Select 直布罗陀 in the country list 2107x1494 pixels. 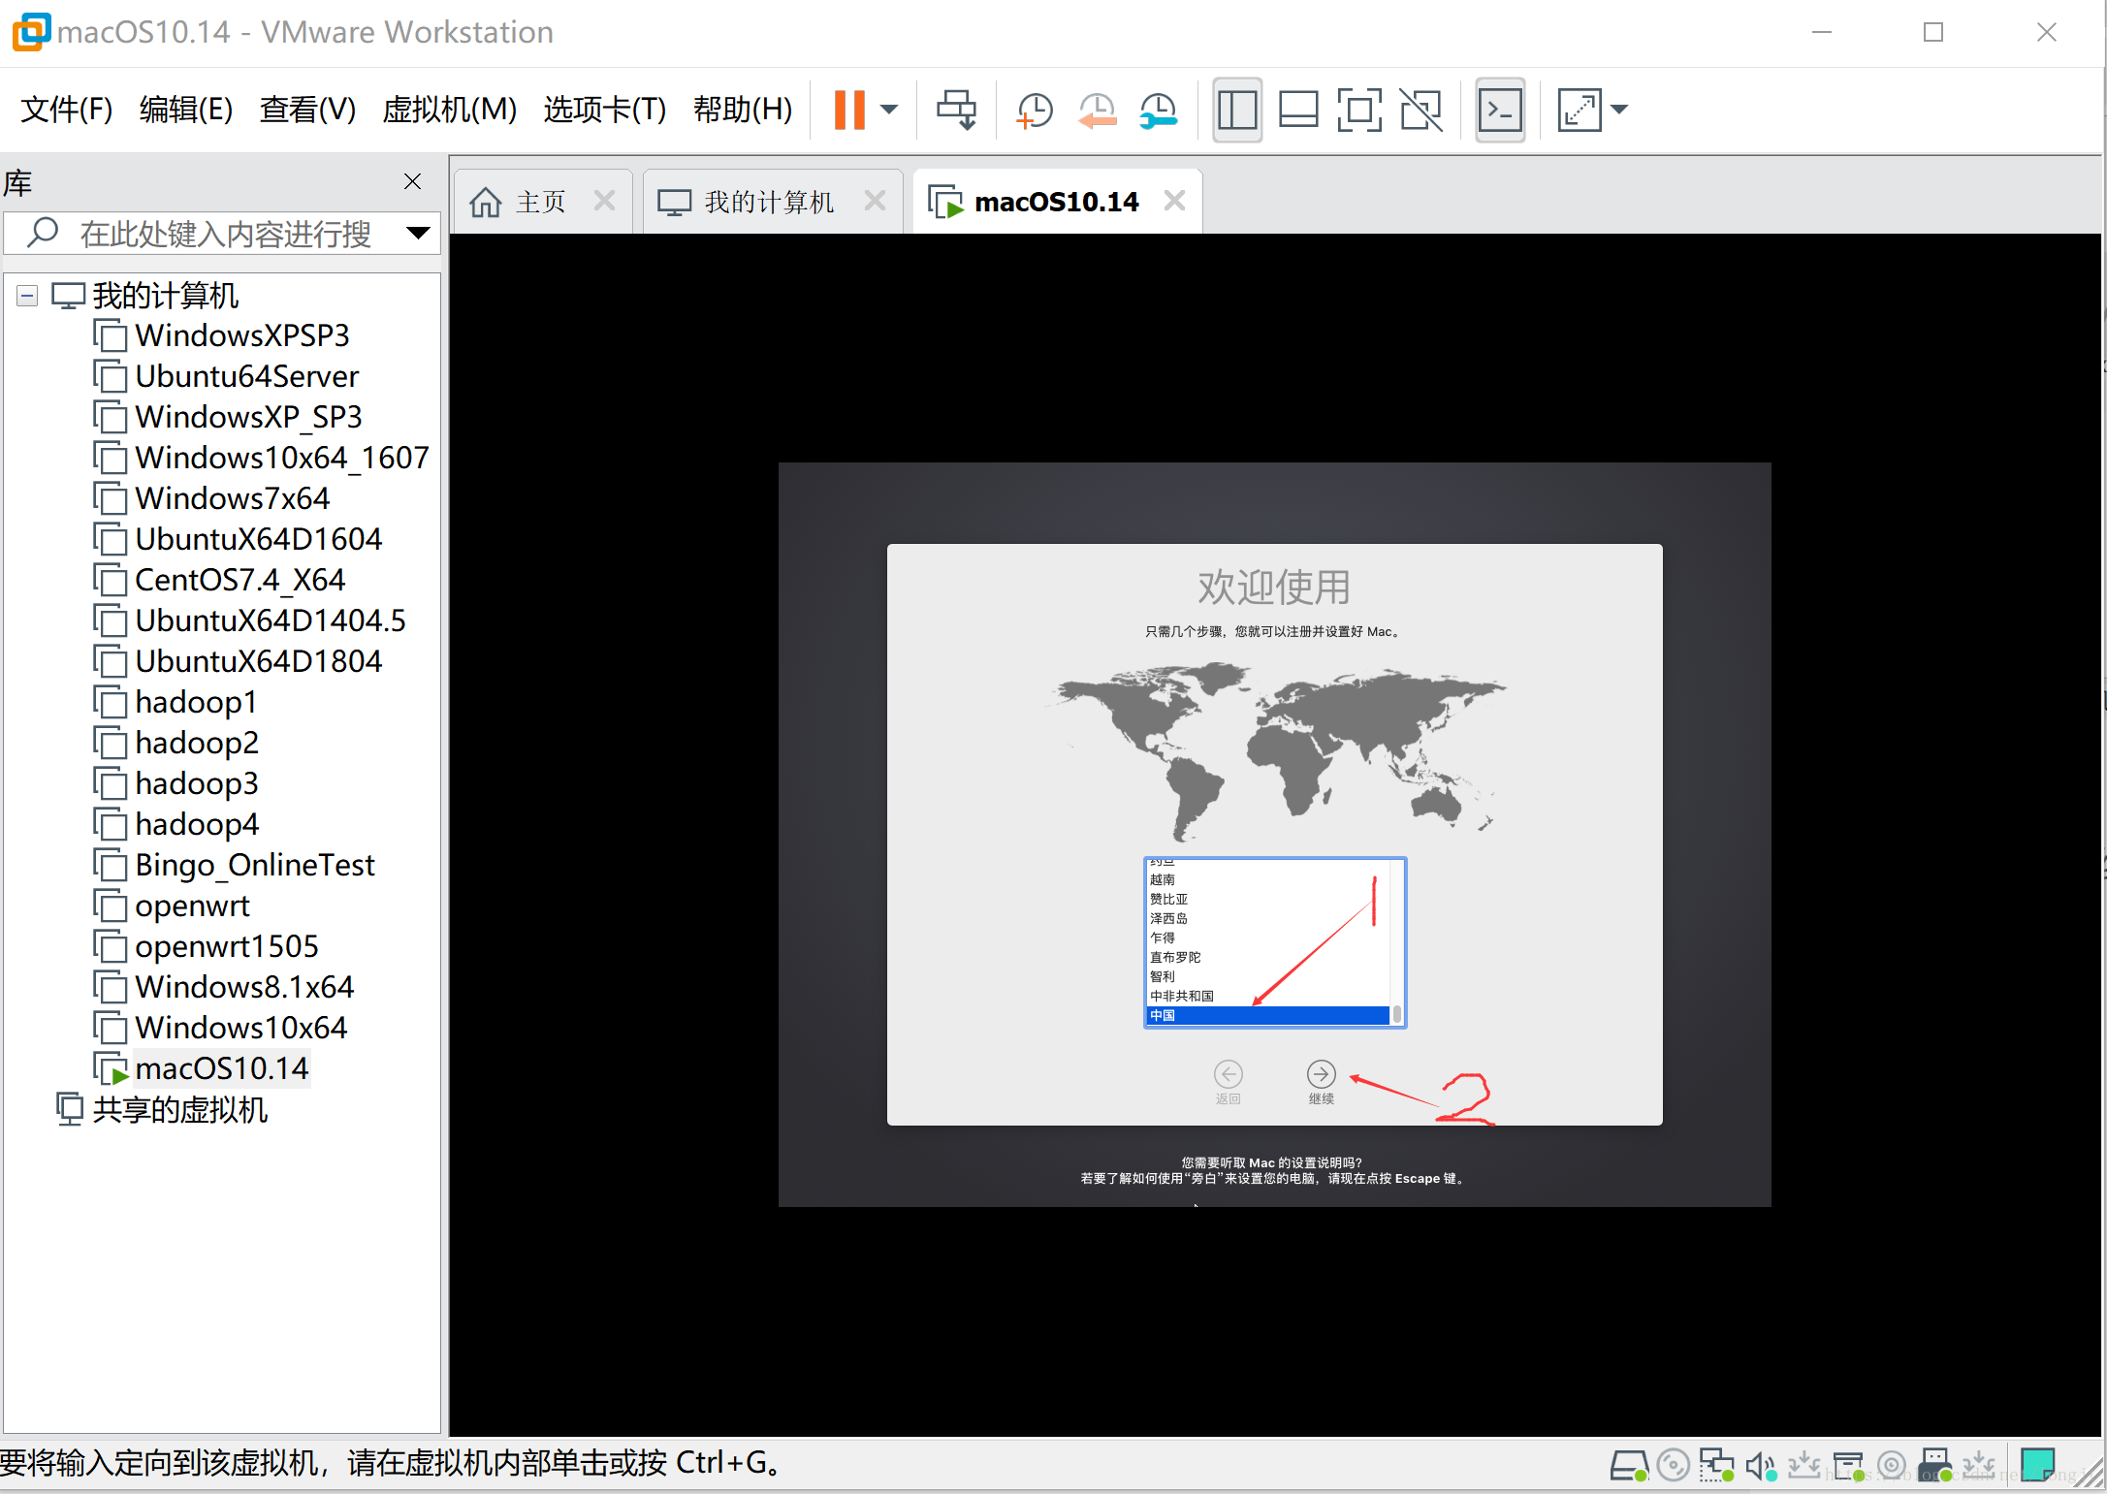tap(1267, 957)
